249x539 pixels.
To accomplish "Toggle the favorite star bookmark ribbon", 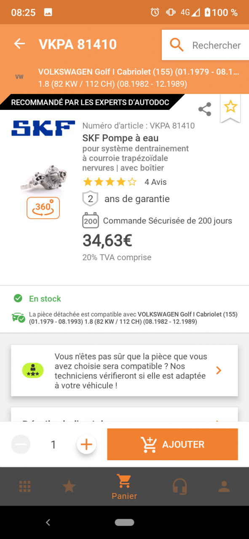I will pos(230,108).
